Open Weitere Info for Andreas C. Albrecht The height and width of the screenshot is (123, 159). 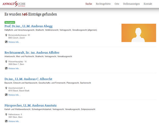pos(14,95)
